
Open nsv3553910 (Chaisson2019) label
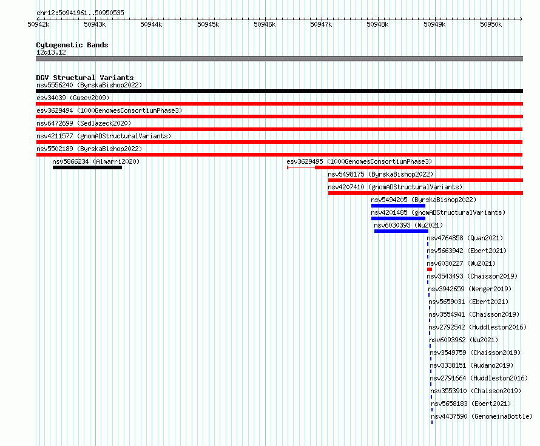click(476, 391)
